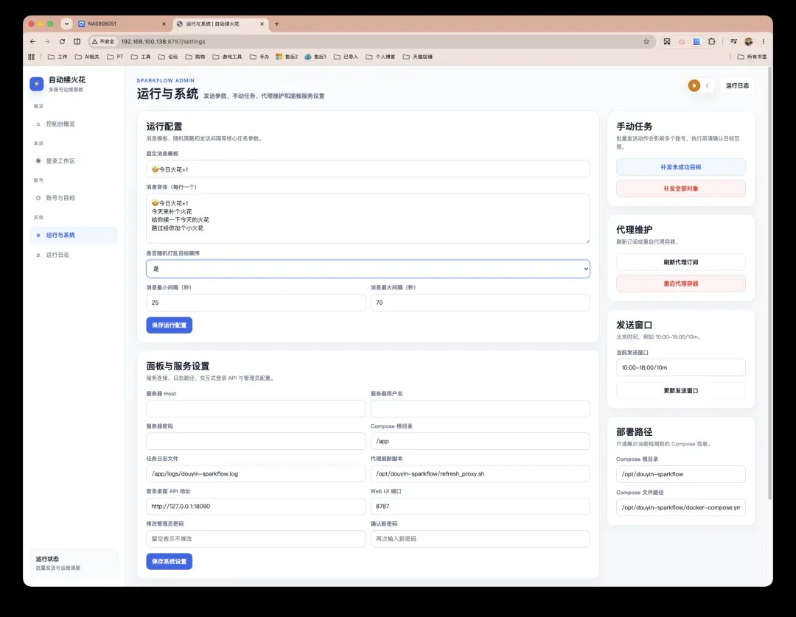Click the 补发未成功目标 button
796x617 pixels.
(681, 167)
